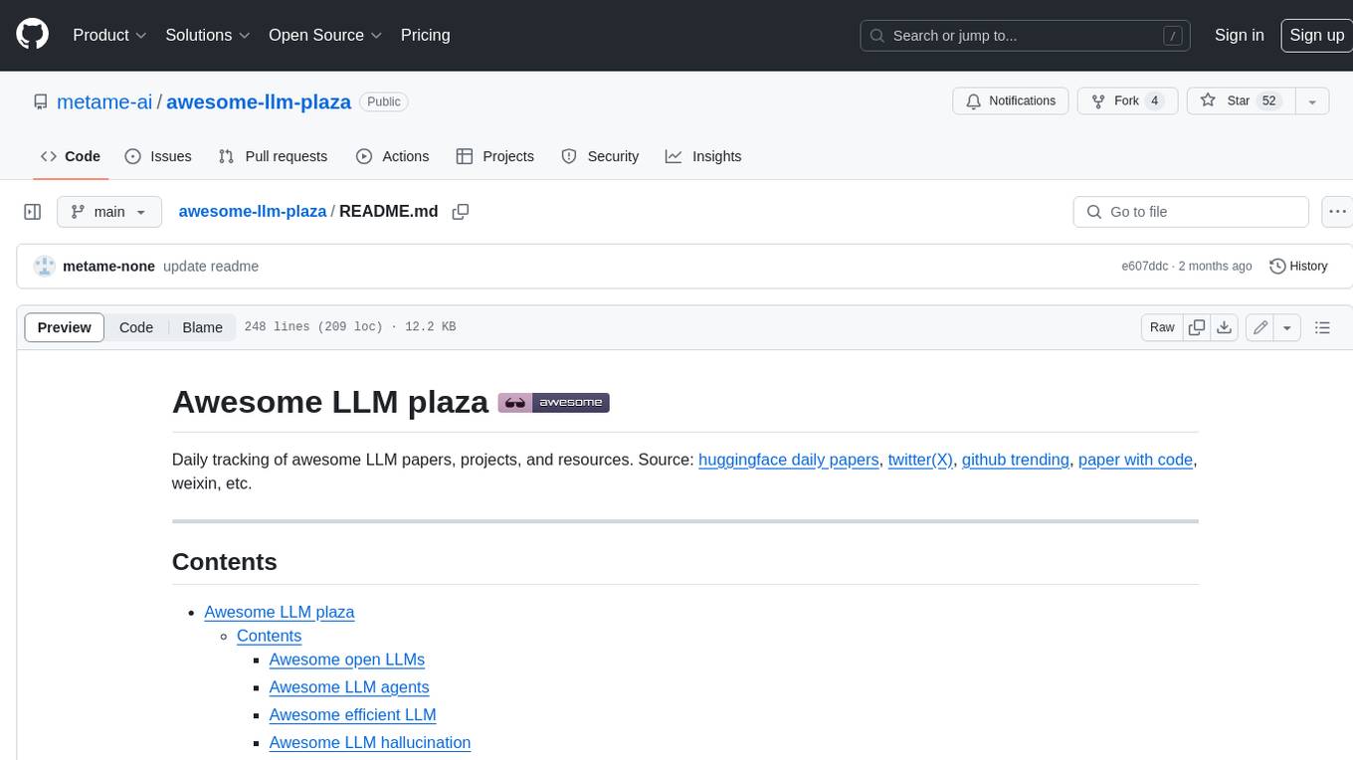Open more edit options dropdown arrow
The height and width of the screenshot is (760, 1353).
(x=1287, y=327)
